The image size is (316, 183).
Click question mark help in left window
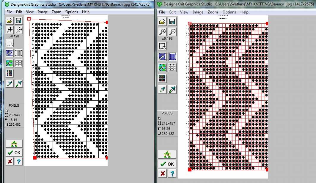click(x=19, y=161)
